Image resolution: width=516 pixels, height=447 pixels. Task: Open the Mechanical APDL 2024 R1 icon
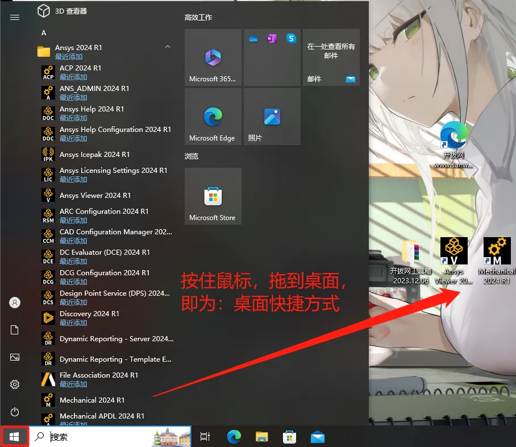click(48, 419)
